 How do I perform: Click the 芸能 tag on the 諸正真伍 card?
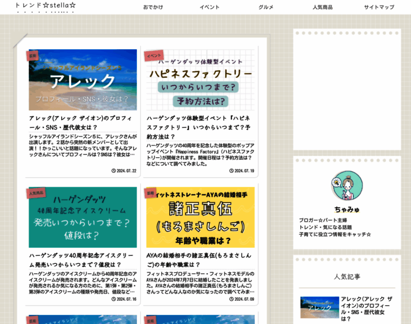coord(150,193)
